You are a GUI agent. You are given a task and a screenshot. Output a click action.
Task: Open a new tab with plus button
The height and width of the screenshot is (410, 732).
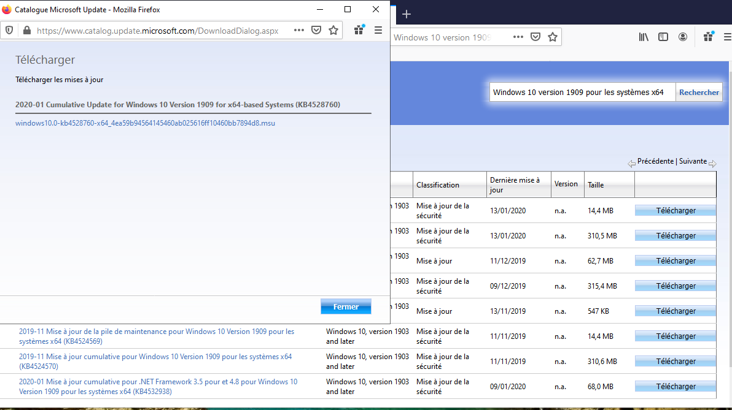click(407, 14)
